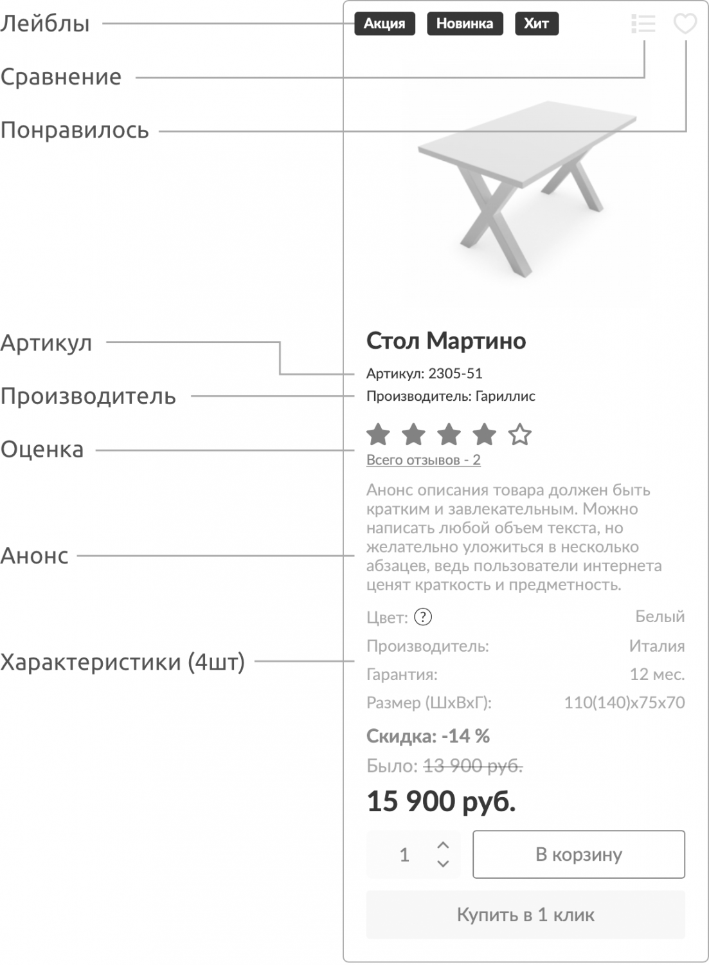Click the quantity input field
This screenshot has height=965, width=709.
click(x=404, y=855)
